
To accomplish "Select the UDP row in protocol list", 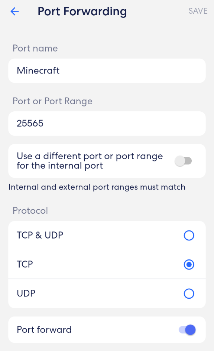I will (x=107, y=293).
